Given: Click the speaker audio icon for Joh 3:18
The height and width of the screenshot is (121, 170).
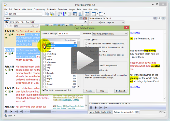Looking at the screenshot, I should tap(12, 70).
